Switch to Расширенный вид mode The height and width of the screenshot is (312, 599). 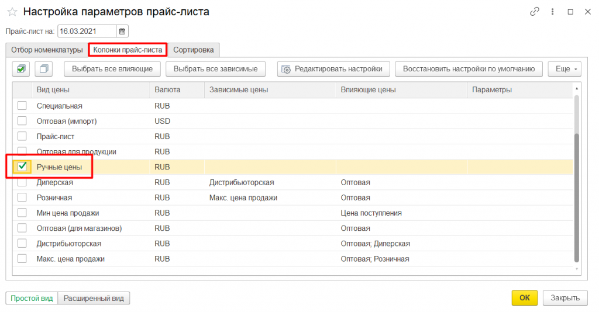pos(94,298)
